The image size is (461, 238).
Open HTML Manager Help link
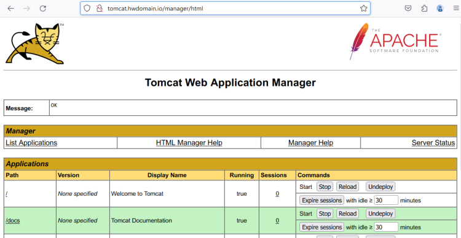[x=189, y=143]
